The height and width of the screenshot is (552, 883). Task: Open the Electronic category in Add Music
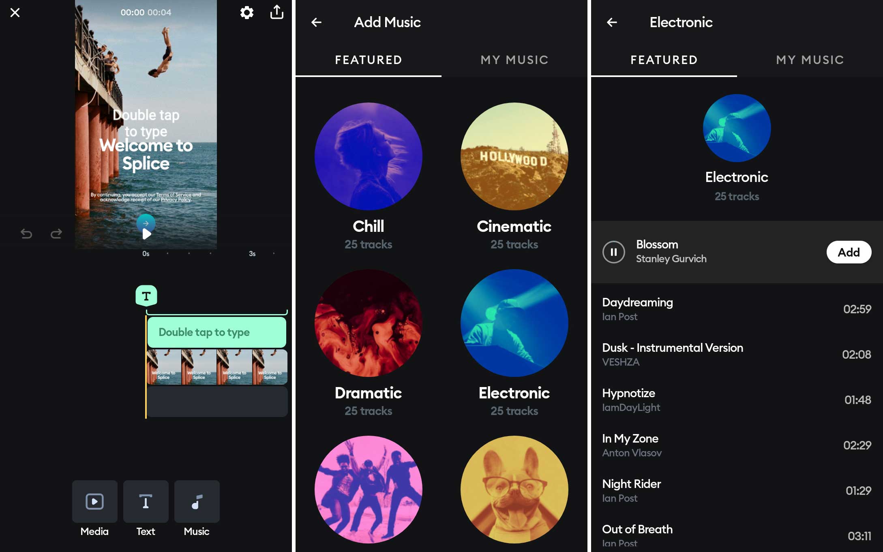(514, 343)
